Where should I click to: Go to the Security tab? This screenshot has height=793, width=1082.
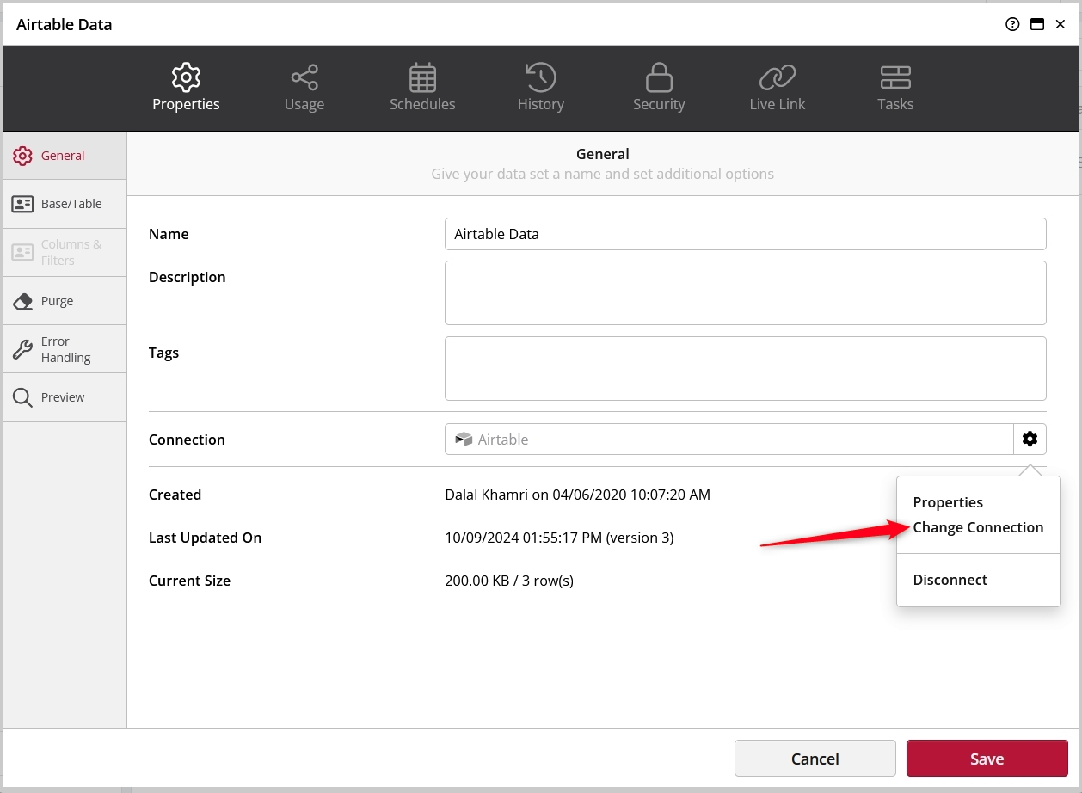(659, 88)
